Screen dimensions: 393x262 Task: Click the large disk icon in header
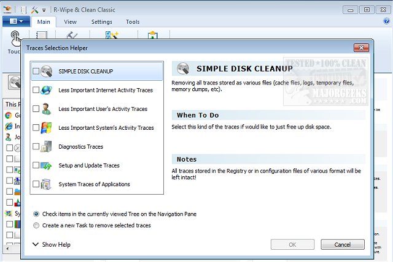click(x=183, y=69)
